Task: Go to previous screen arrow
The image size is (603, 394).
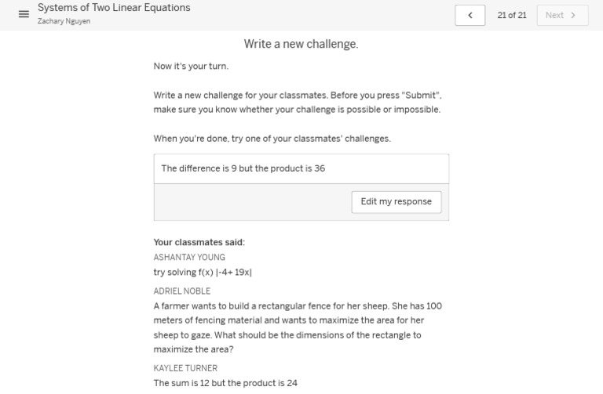Action: pos(470,15)
